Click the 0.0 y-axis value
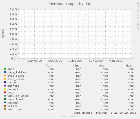This screenshot has width=140, height=119. pyautogui.click(x=13, y=59)
